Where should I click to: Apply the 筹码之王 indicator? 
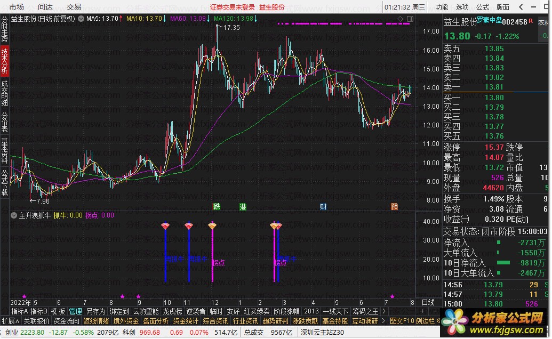365,311
